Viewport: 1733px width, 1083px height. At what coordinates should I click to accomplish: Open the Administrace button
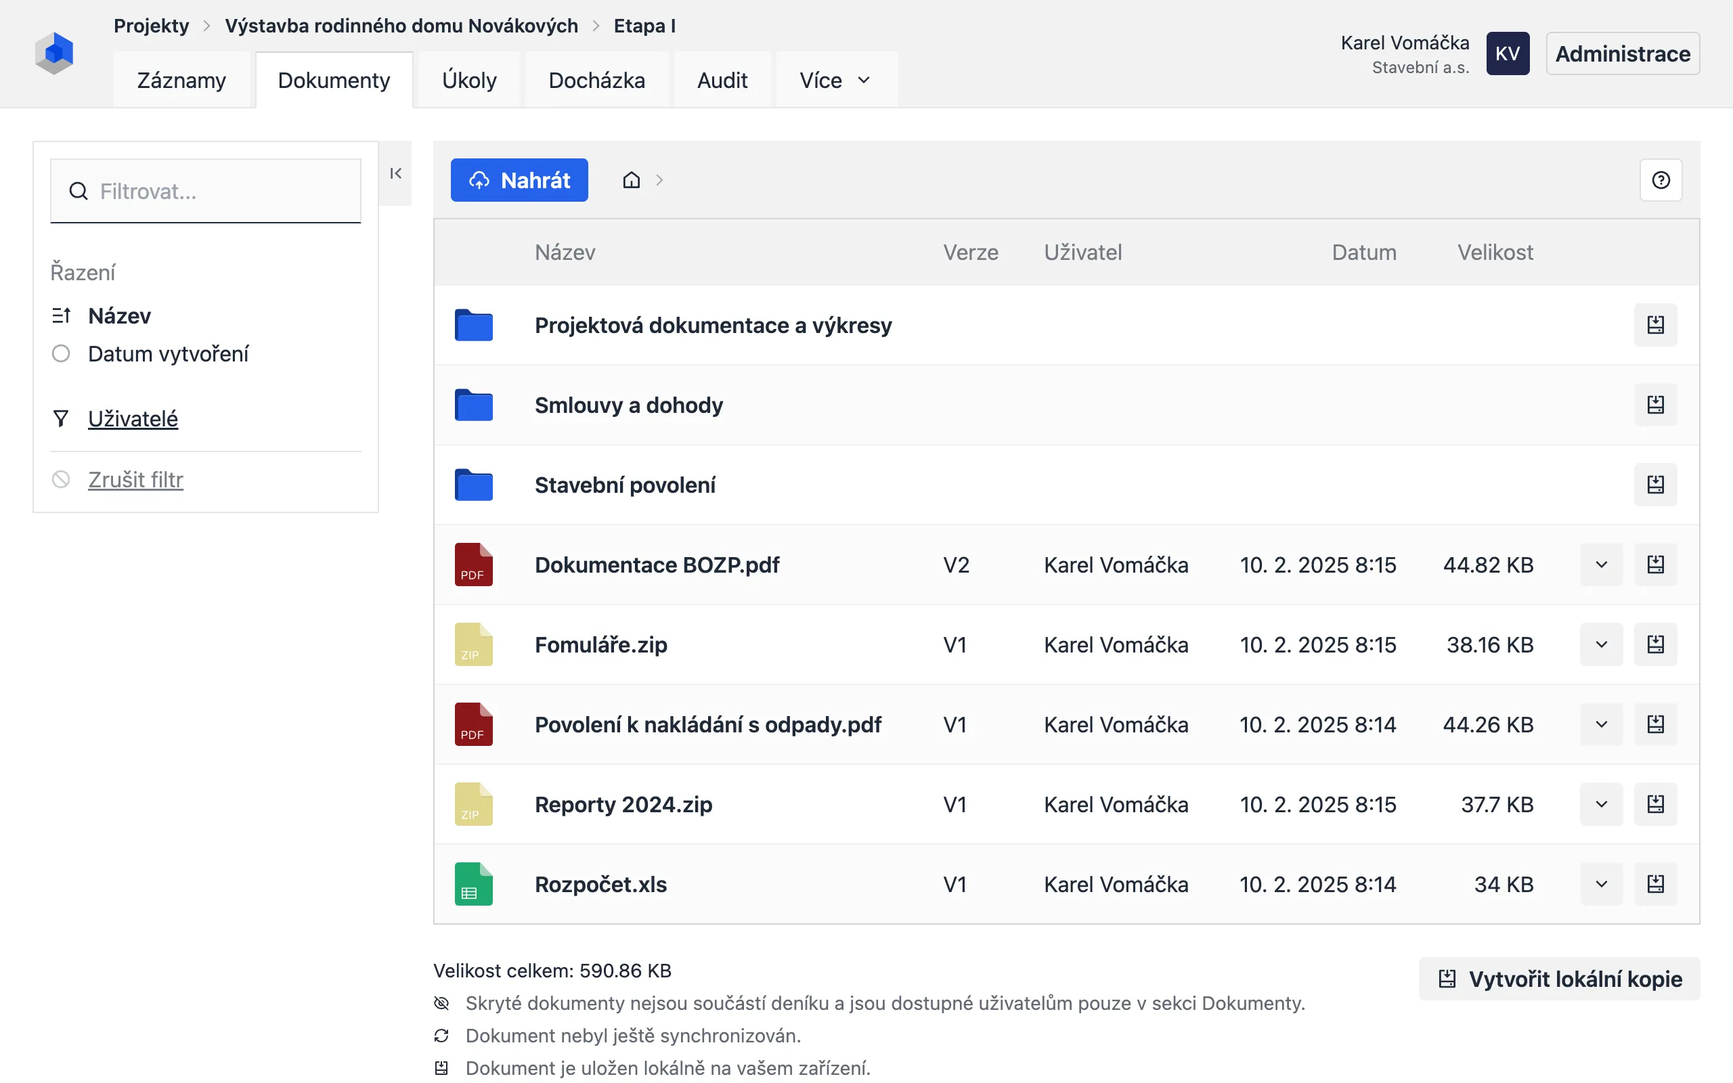point(1622,53)
